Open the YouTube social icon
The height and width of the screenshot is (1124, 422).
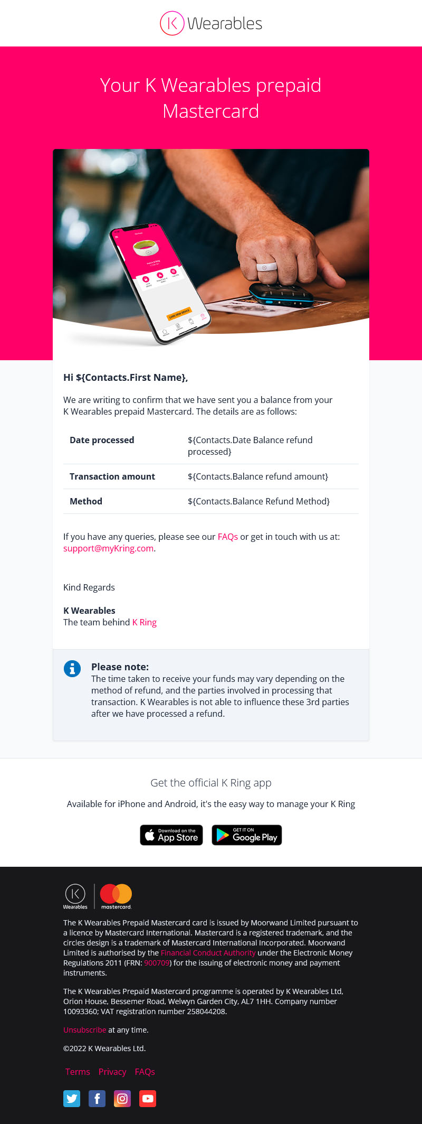click(148, 1099)
